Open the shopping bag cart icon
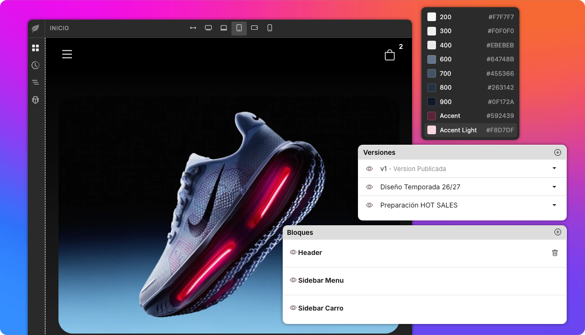Viewport: 585px width, 335px height. point(390,55)
